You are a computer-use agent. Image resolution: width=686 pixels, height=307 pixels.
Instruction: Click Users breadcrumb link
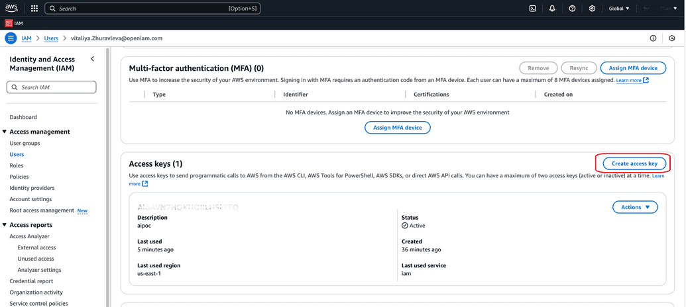click(x=51, y=38)
